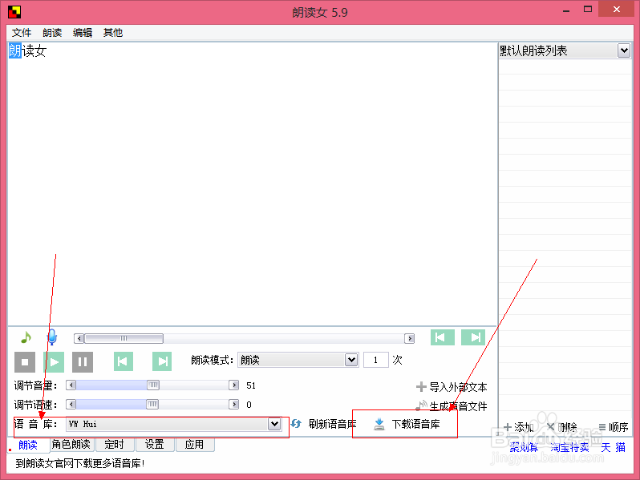Image resolution: width=640 pixels, height=480 pixels.
Task: Open the 朗读 menu
Action: pyautogui.click(x=52, y=33)
